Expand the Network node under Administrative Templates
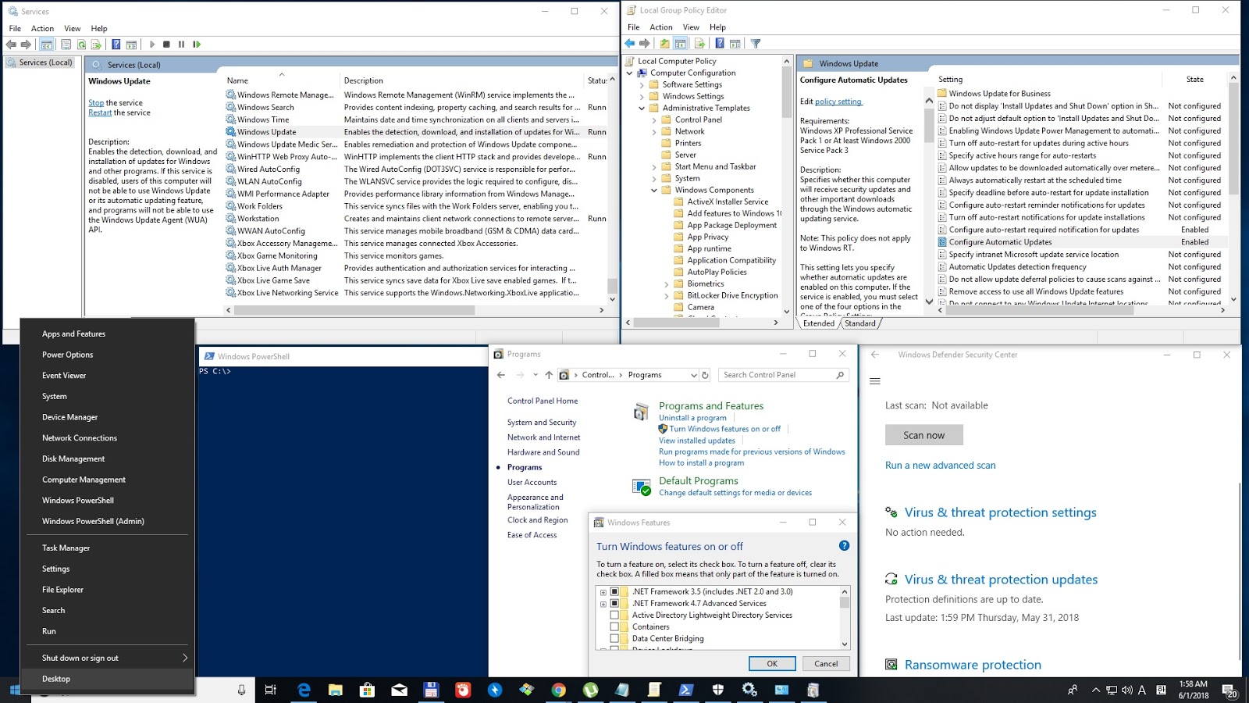The width and height of the screenshot is (1249, 703). (x=654, y=131)
